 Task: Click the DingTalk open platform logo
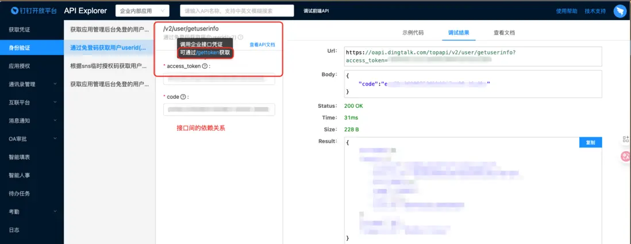point(34,11)
